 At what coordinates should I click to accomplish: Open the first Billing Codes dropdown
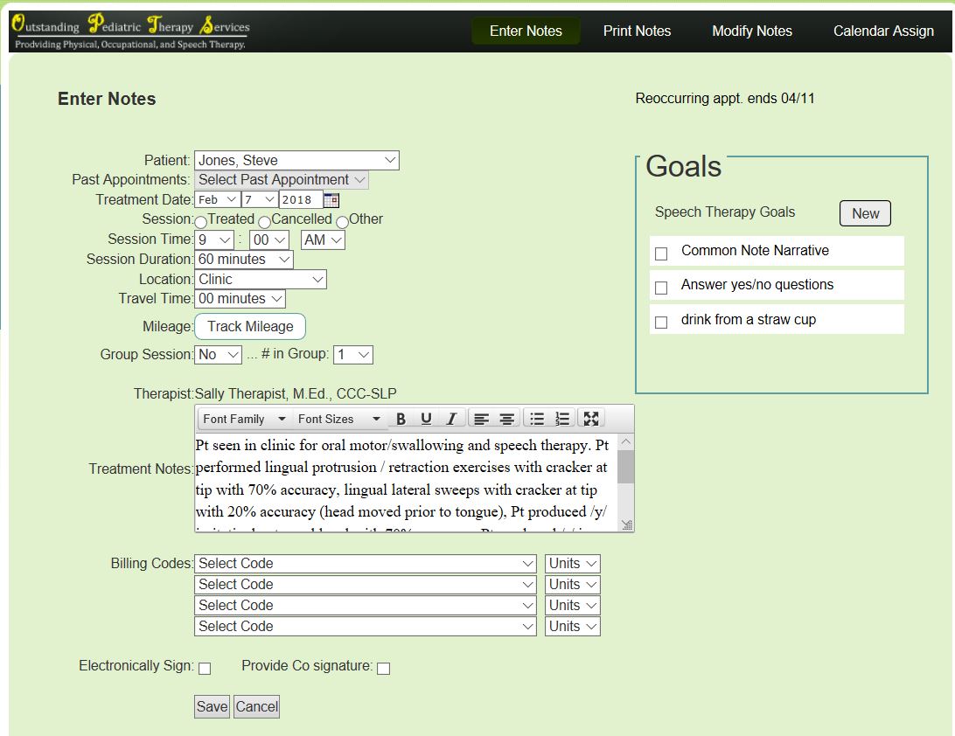click(366, 564)
